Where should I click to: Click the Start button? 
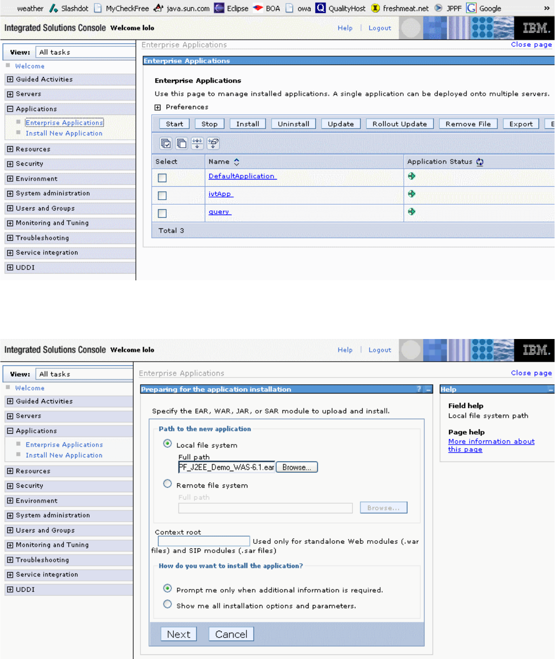pyautogui.click(x=174, y=124)
